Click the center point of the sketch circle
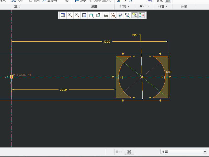This screenshot has height=157, width=209. (x=142, y=77)
